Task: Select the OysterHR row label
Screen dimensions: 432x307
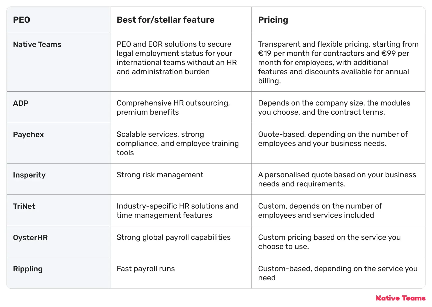Action: coord(31,237)
